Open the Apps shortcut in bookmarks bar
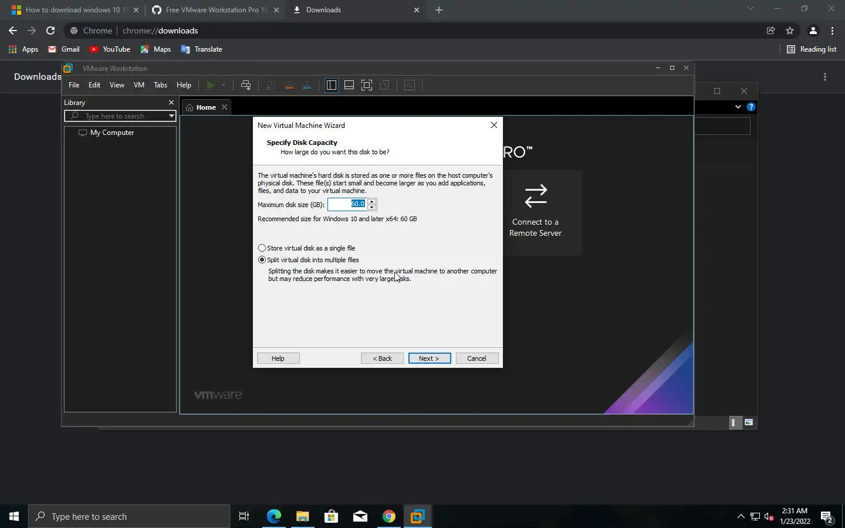845x528 pixels. tap(23, 49)
